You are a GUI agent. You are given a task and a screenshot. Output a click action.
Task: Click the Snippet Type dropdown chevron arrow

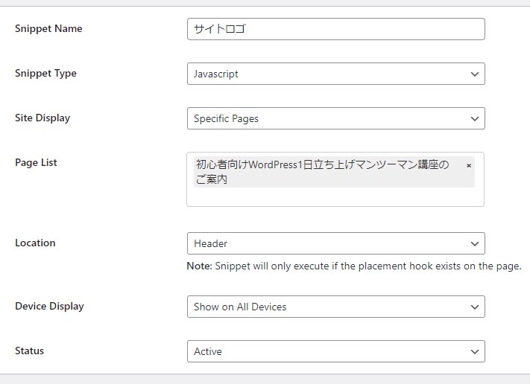475,74
